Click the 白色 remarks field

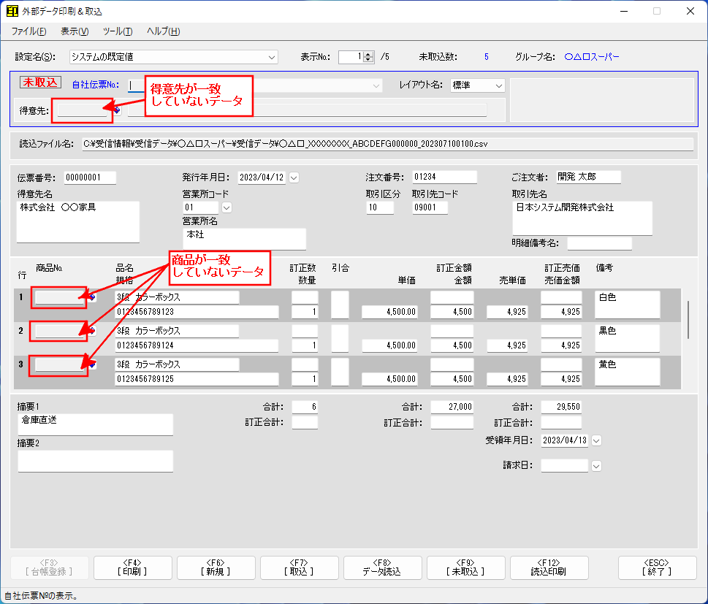(627, 305)
